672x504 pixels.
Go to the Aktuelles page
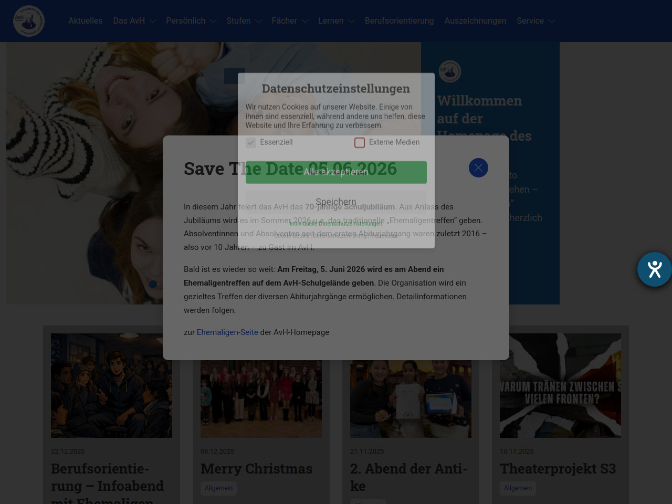click(85, 21)
